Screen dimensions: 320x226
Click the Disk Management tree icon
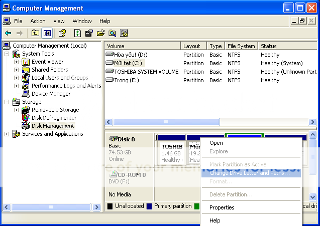click(x=26, y=126)
